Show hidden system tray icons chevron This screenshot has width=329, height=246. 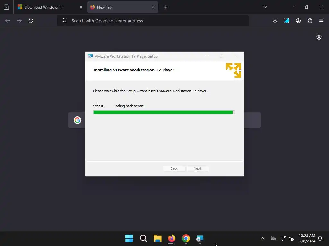[263, 238]
